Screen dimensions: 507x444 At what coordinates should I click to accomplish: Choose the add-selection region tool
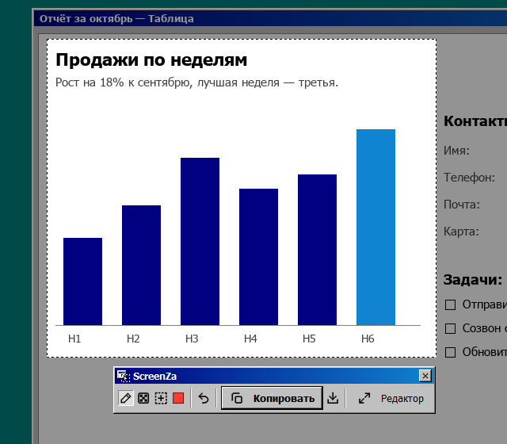click(x=161, y=398)
